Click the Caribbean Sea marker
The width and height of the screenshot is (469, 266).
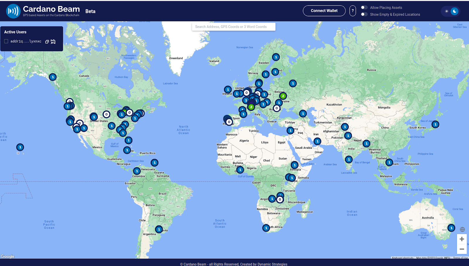click(154, 162)
